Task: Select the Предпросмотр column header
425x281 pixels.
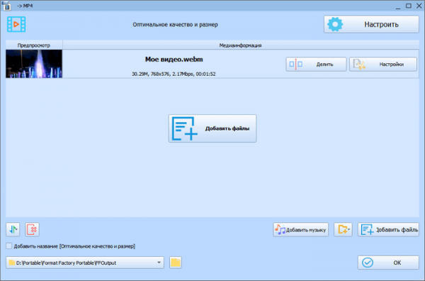Action: [34, 45]
